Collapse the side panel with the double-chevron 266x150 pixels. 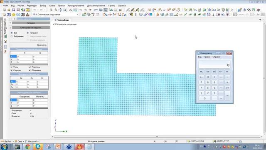(10, 19)
